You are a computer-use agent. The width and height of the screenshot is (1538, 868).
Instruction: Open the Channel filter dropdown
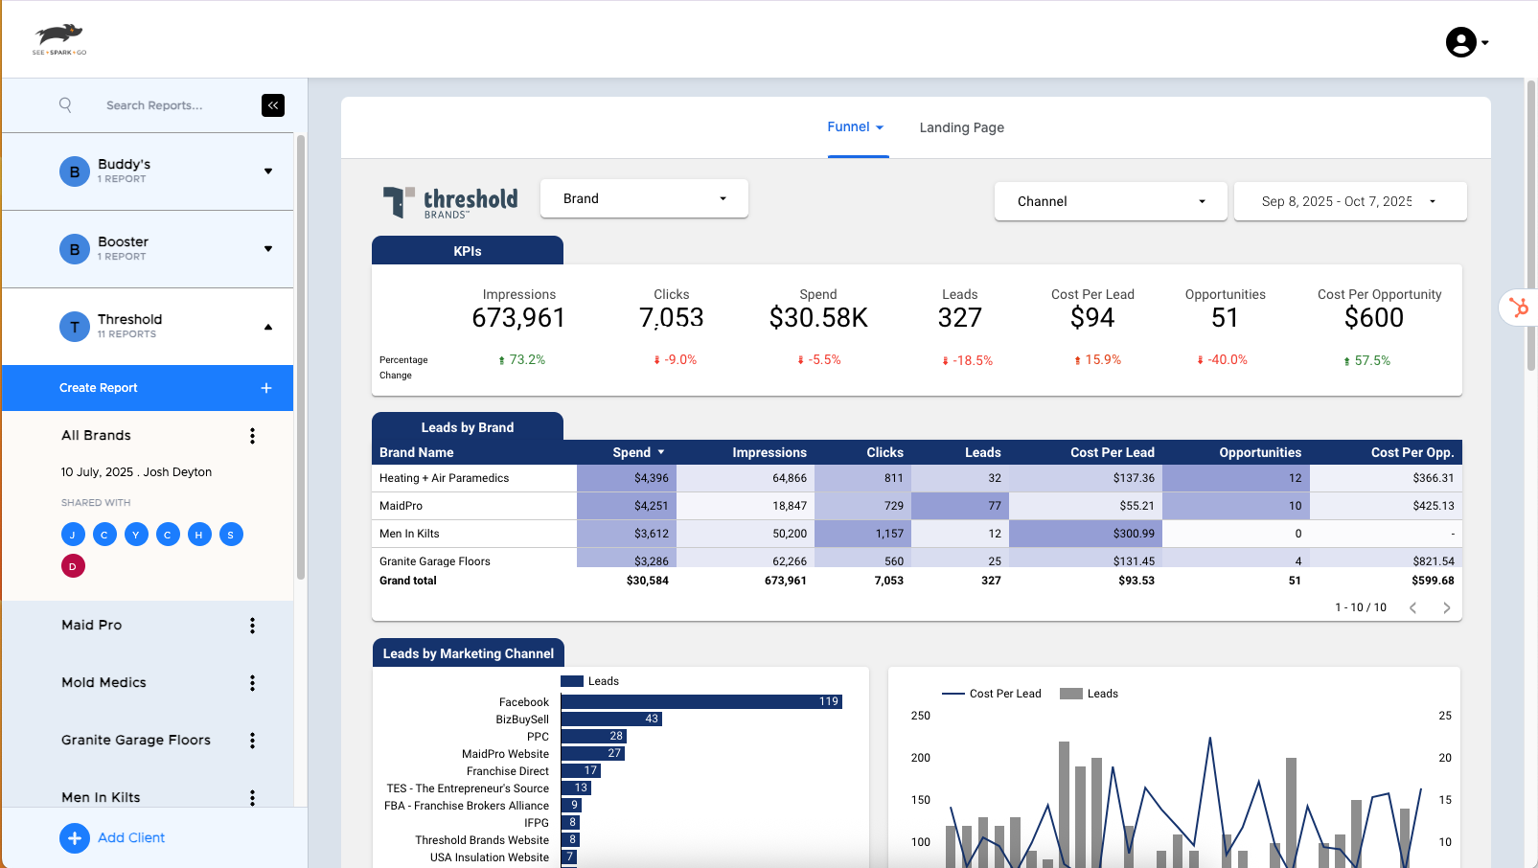pyautogui.click(x=1110, y=201)
